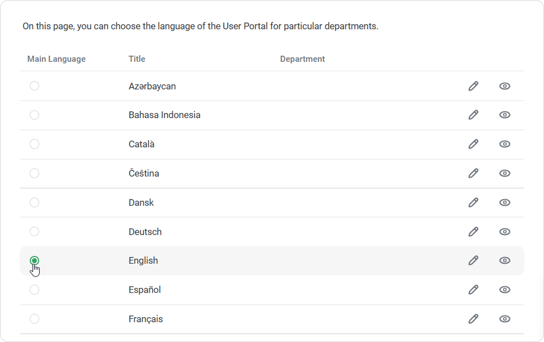The width and height of the screenshot is (544, 342).
Task: Click the edit pencil for Azərbaycan
Action: coord(473,86)
